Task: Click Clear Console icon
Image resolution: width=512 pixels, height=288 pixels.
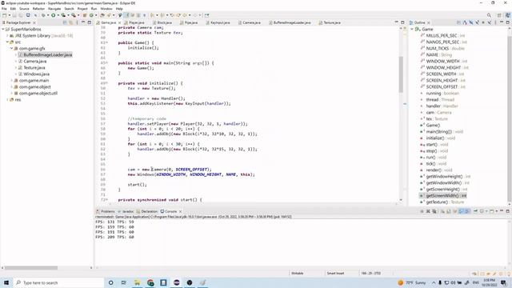Action: [x=442, y=211]
